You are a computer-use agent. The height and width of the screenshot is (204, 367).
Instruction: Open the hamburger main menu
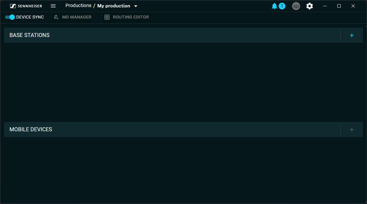53,6
